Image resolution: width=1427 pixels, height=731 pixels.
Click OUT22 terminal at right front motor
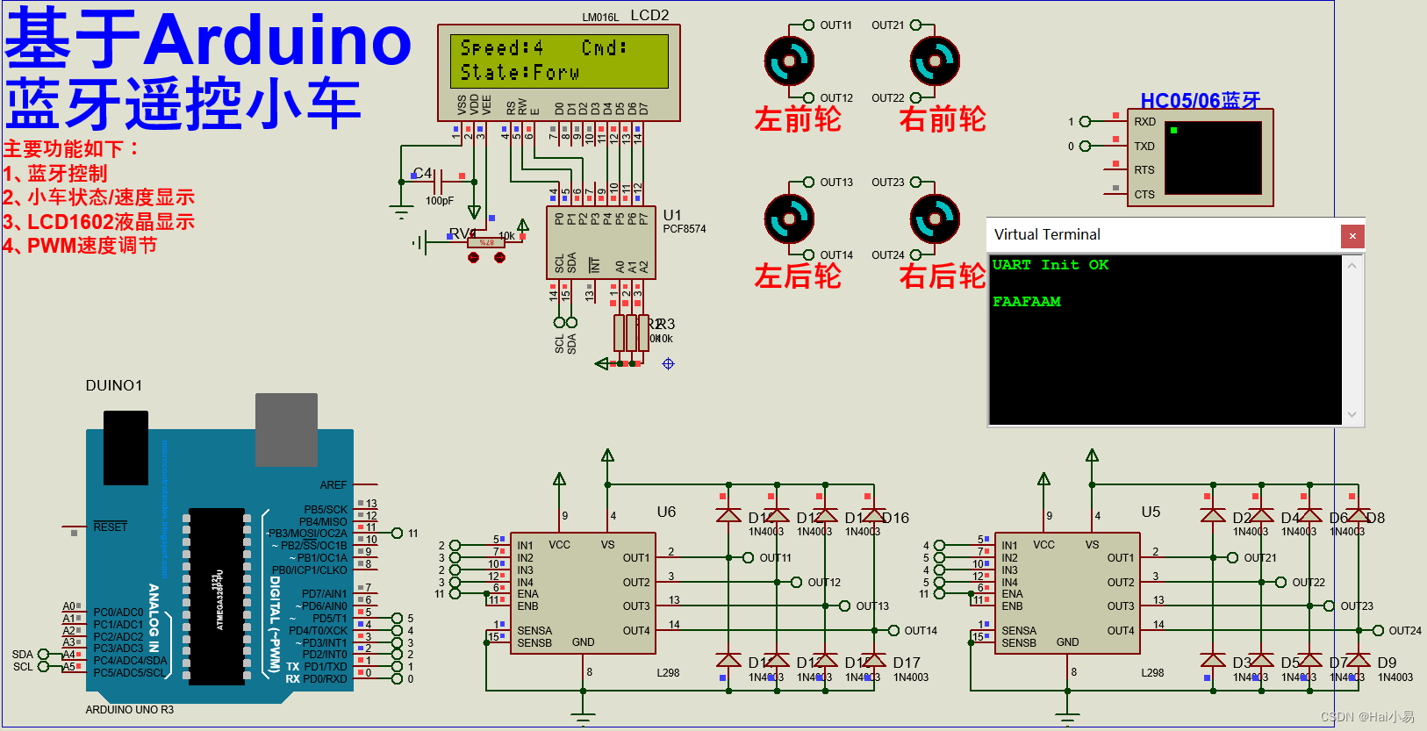click(915, 97)
